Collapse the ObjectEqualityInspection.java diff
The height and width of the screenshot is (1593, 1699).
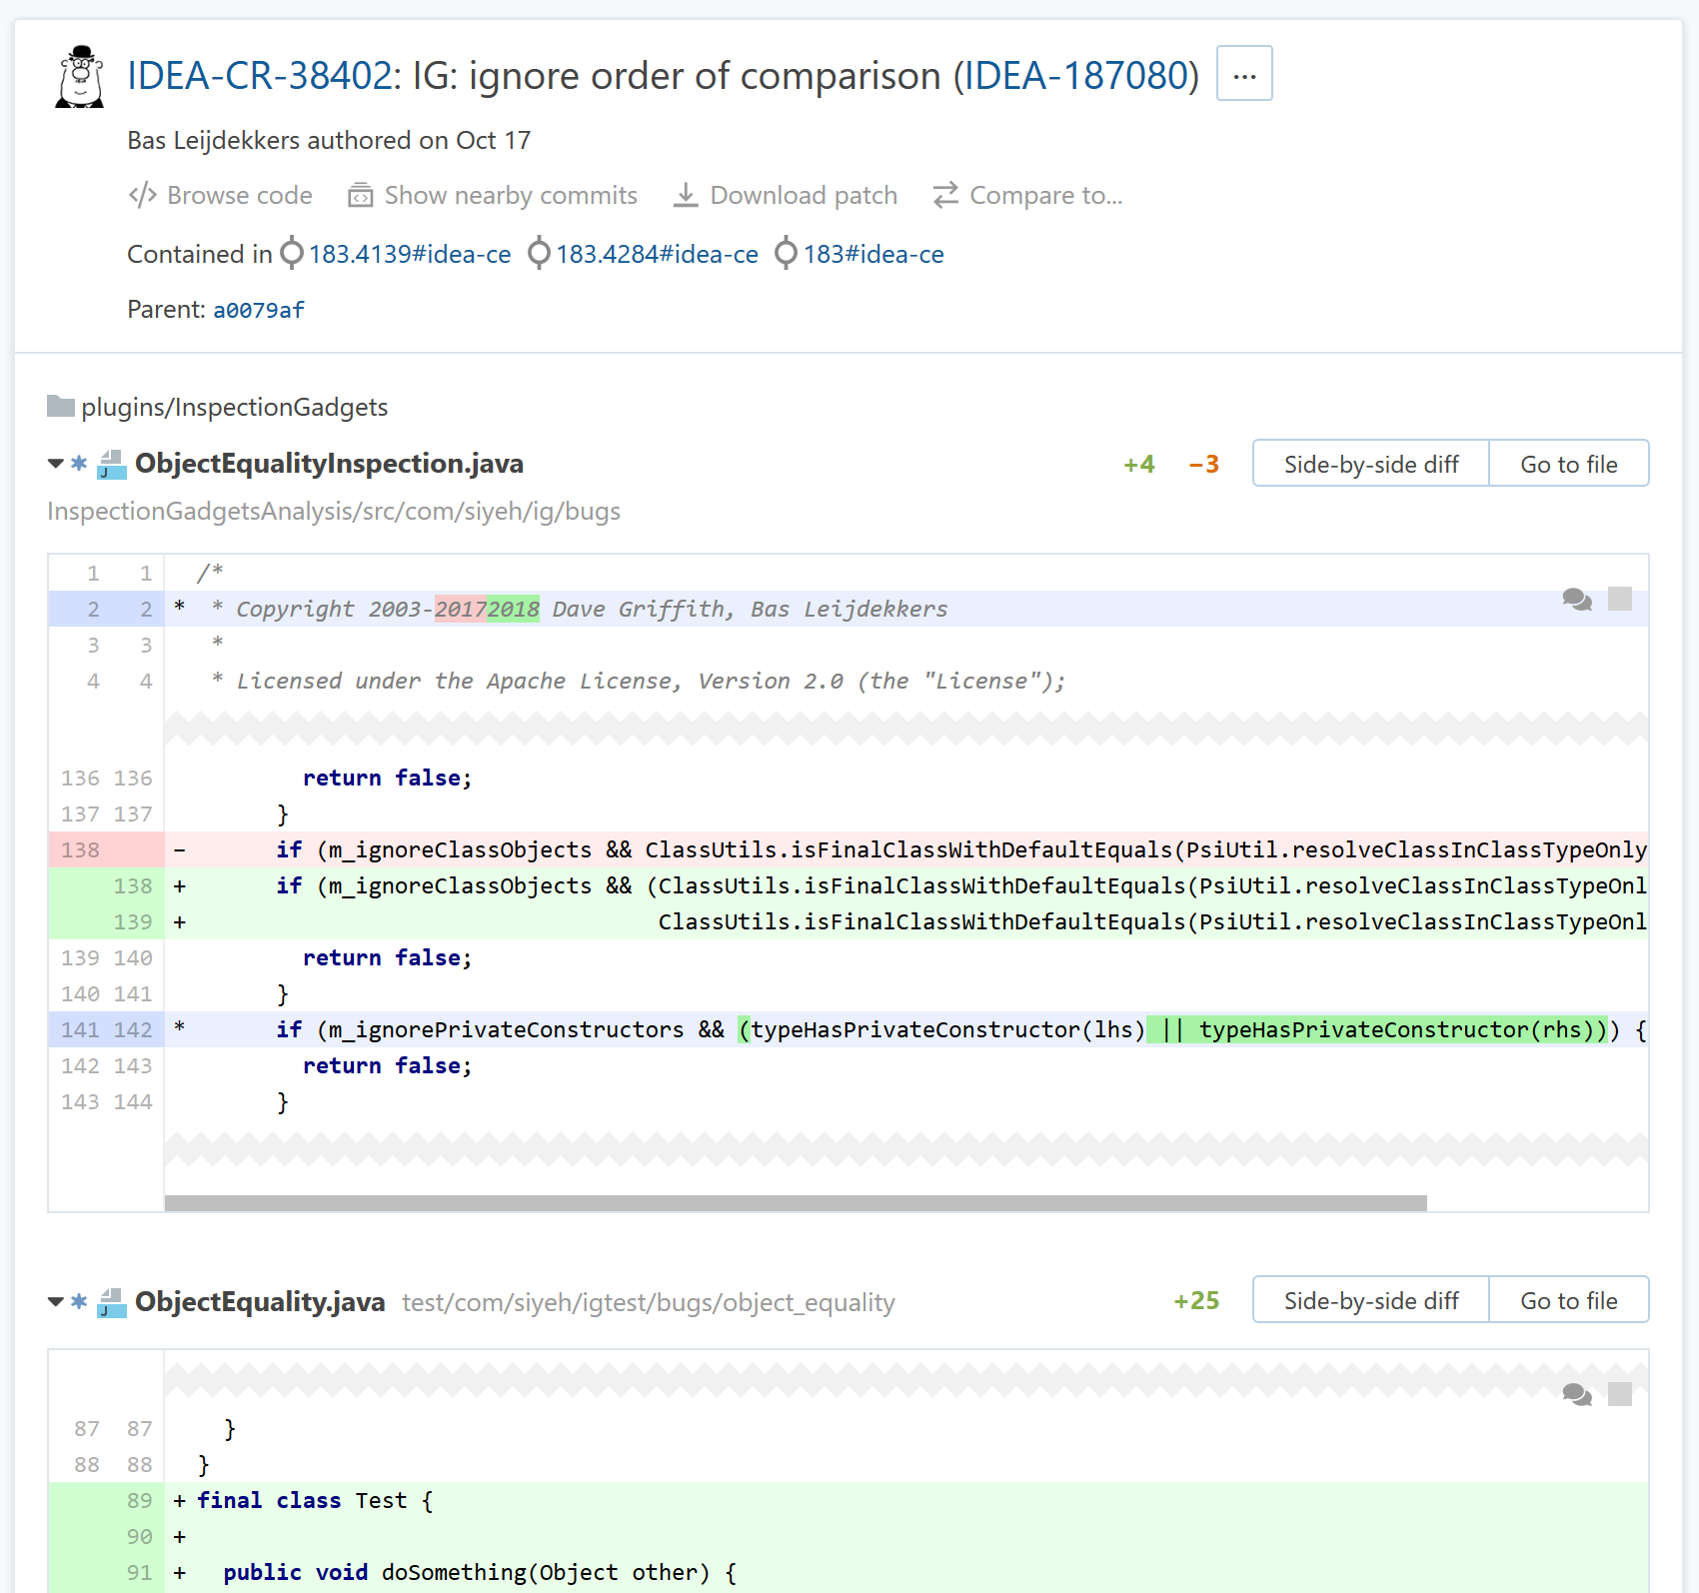[56, 464]
